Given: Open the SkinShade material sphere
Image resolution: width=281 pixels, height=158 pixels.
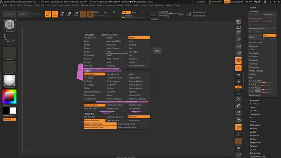Looking at the screenshot, I should 10,82.
